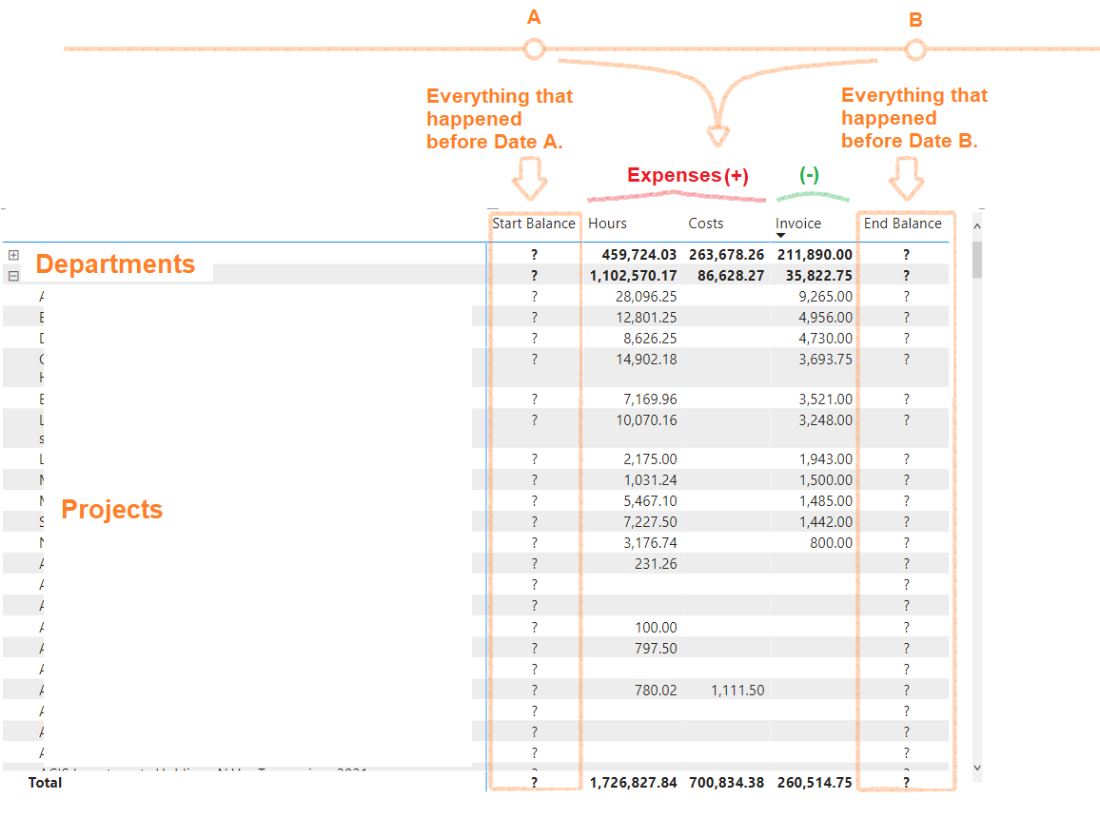
Task: Select the 100.00 hours cell
Action: 656,628
